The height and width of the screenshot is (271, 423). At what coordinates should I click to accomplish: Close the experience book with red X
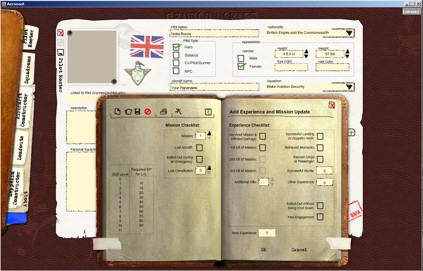pyautogui.click(x=332, y=105)
